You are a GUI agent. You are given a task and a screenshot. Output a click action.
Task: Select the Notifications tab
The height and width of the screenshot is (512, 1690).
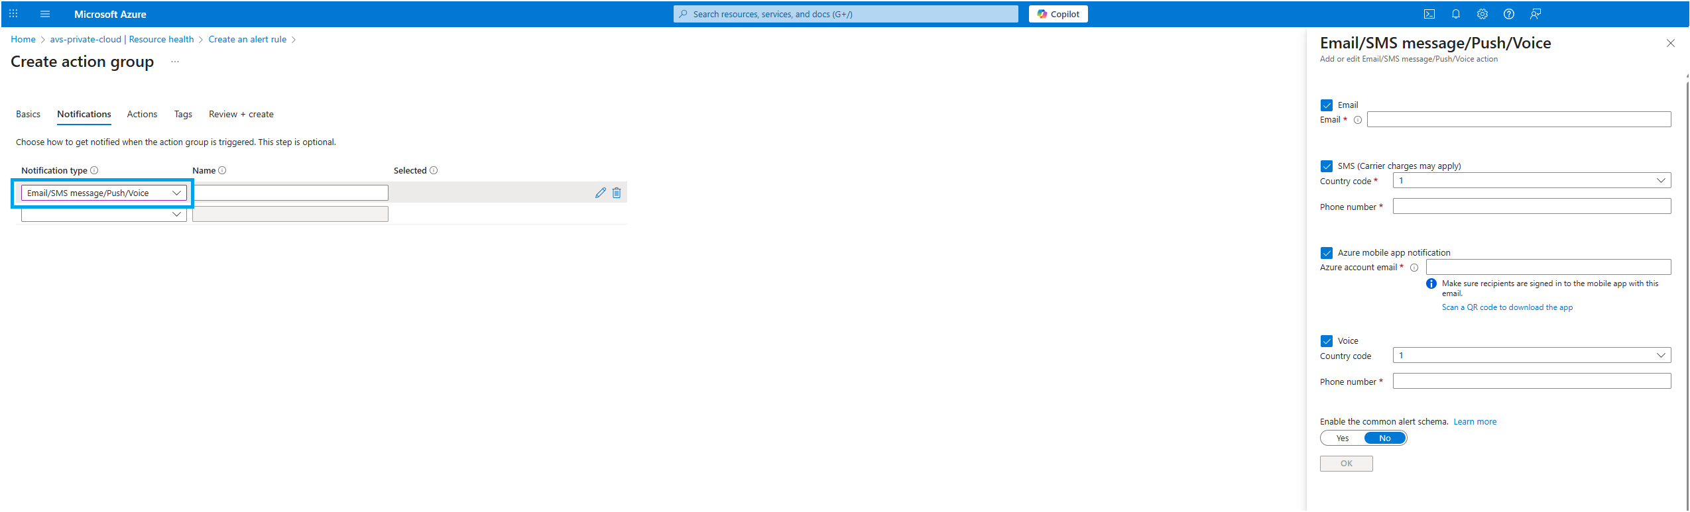(x=84, y=114)
